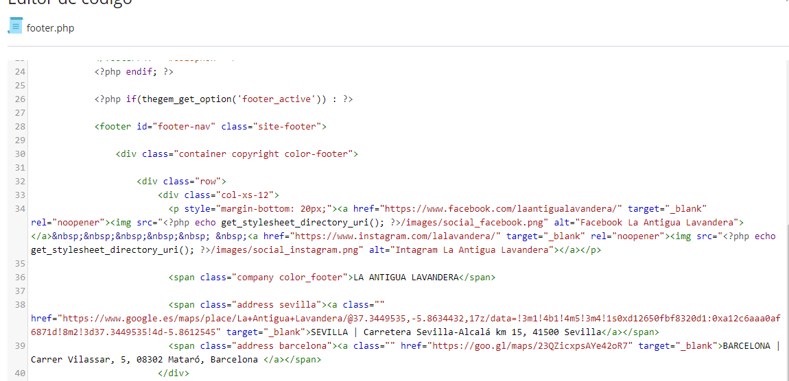This screenshot has height=381, width=789.
Task: Place cursor on the php endif line
Action: [x=134, y=72]
